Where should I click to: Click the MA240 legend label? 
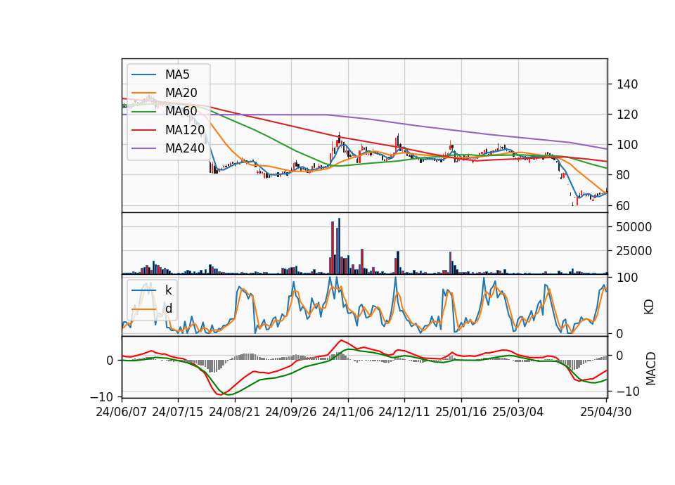[x=185, y=148]
